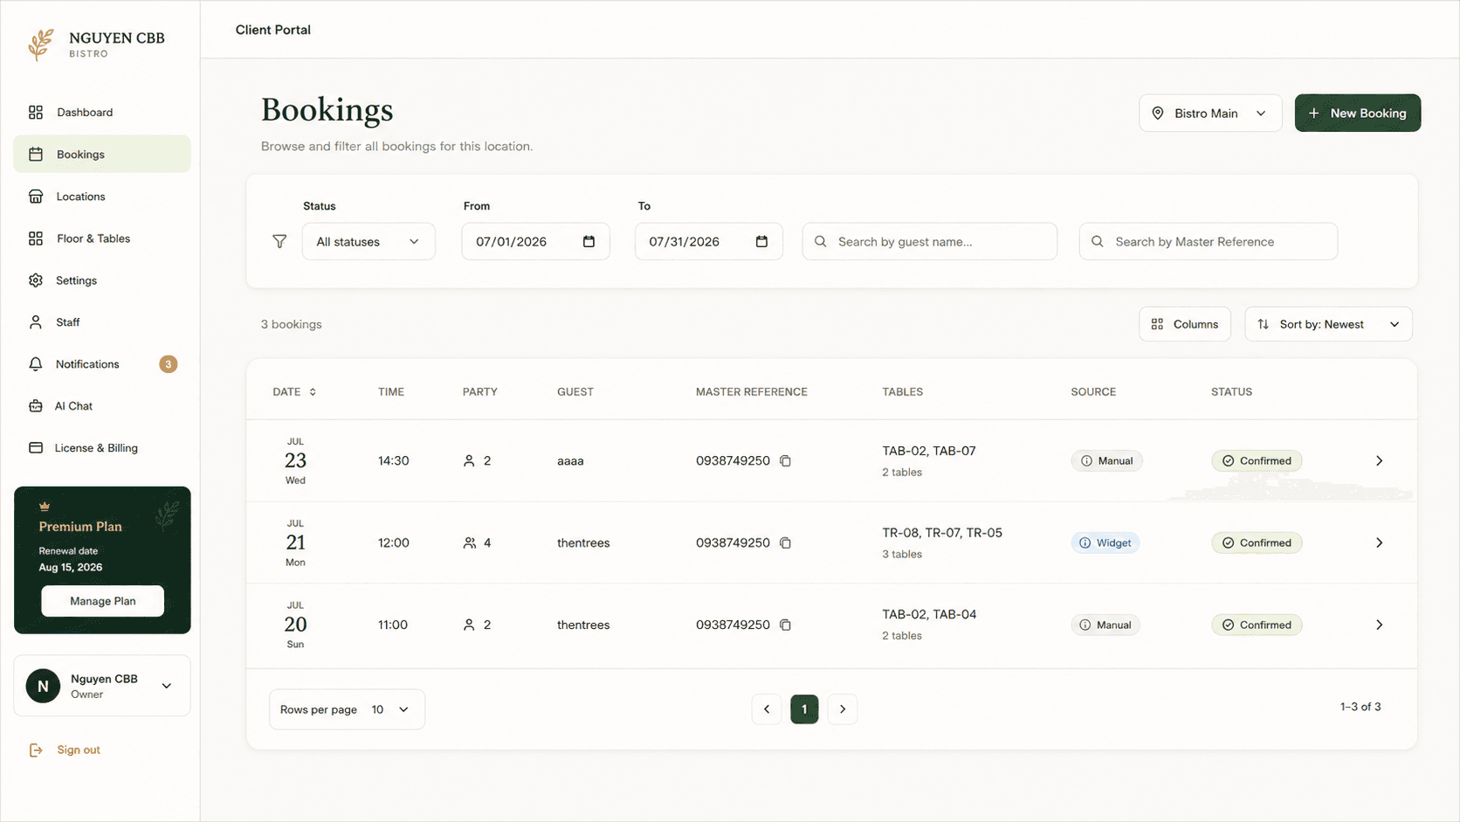This screenshot has height=822, width=1460.
Task: Click the License & Billing card icon
Action: 36,448
